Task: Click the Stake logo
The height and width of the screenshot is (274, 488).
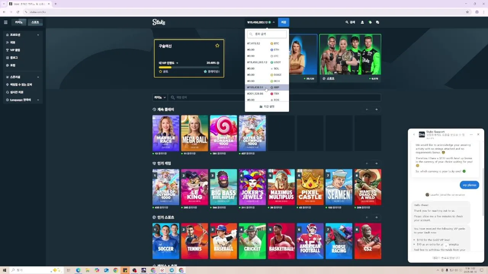Action: [x=159, y=22]
